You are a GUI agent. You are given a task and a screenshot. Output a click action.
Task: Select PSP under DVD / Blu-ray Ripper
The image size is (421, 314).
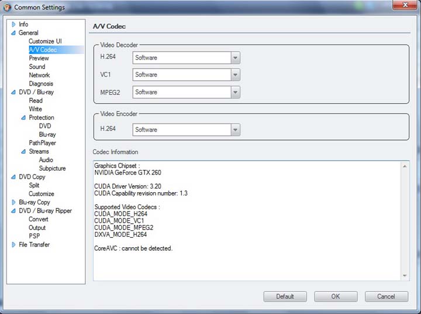[x=34, y=236]
